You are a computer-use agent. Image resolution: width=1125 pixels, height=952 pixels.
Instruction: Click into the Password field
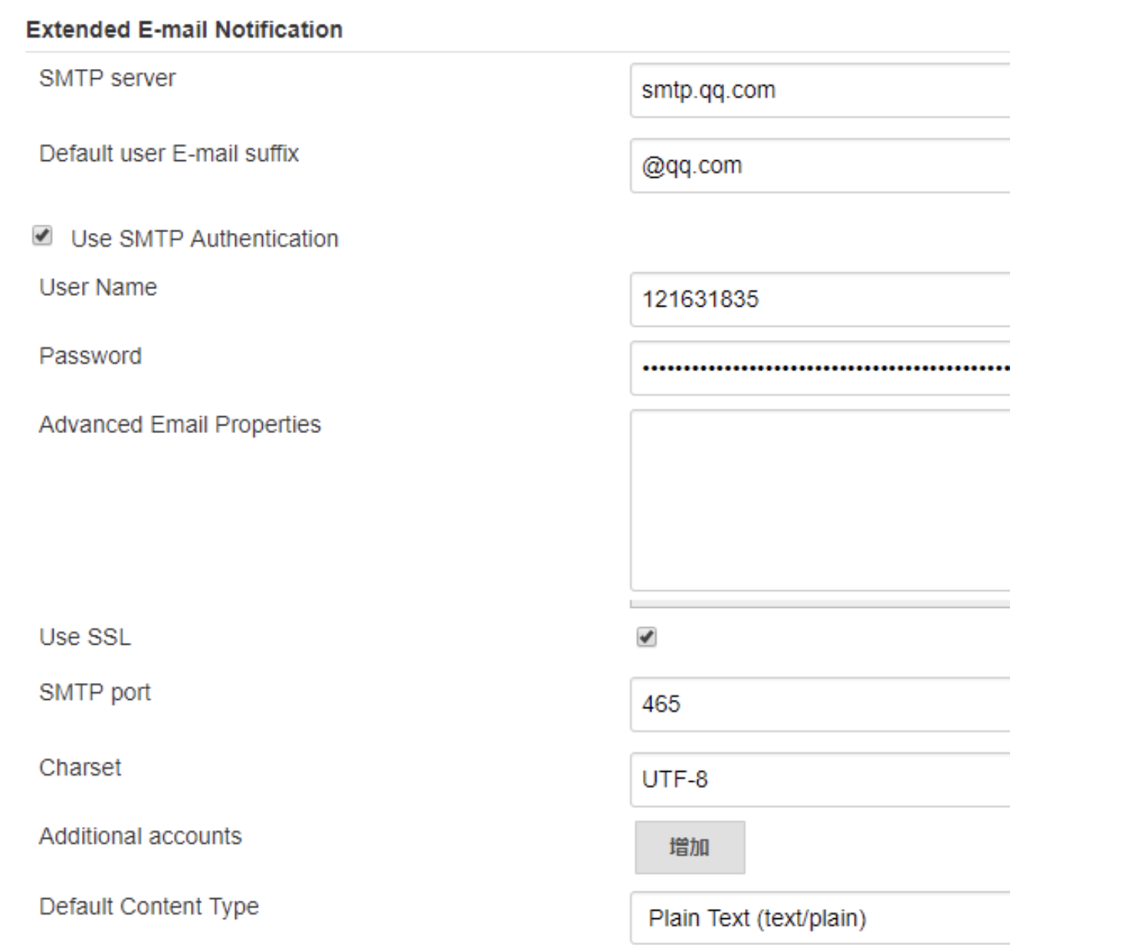[x=820, y=368]
